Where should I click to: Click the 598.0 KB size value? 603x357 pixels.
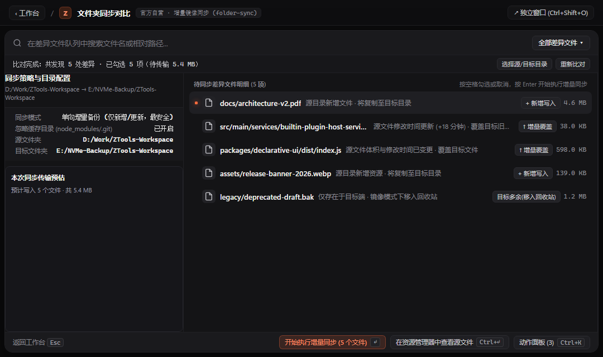point(571,149)
